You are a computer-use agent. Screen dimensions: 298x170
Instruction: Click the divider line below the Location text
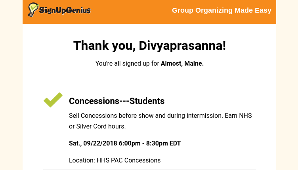coord(149,169)
